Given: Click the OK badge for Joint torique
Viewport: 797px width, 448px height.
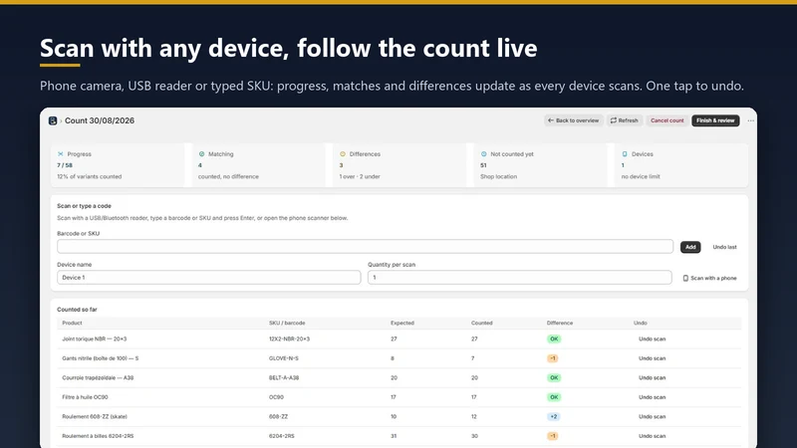Looking at the screenshot, I should click(554, 338).
